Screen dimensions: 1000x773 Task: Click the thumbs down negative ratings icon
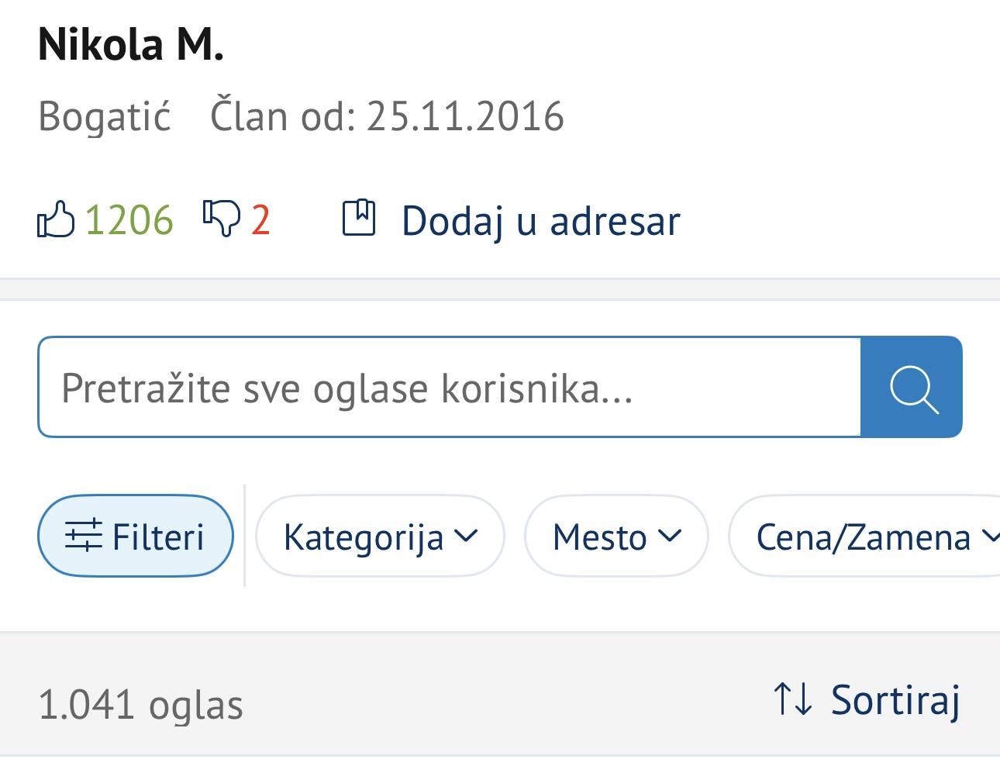221,218
